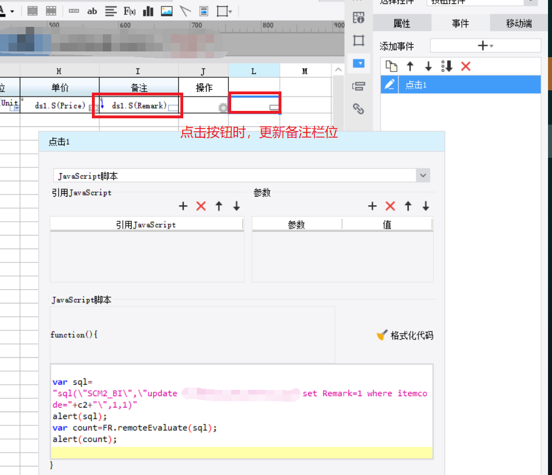The width and height of the screenshot is (552, 475).
Task: Select column L header
Action: click(254, 71)
